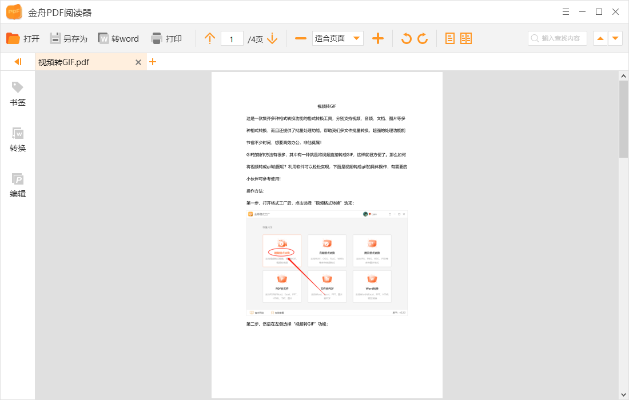Jump to the next page with the down arrow
This screenshot has width=629, height=400.
click(x=273, y=38)
